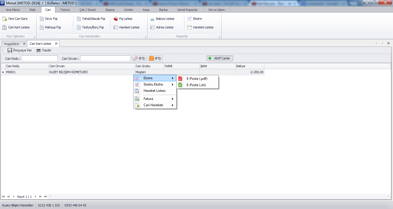Toggle the Aktif Cariler filter
This screenshot has width=393, height=209.
point(220,58)
